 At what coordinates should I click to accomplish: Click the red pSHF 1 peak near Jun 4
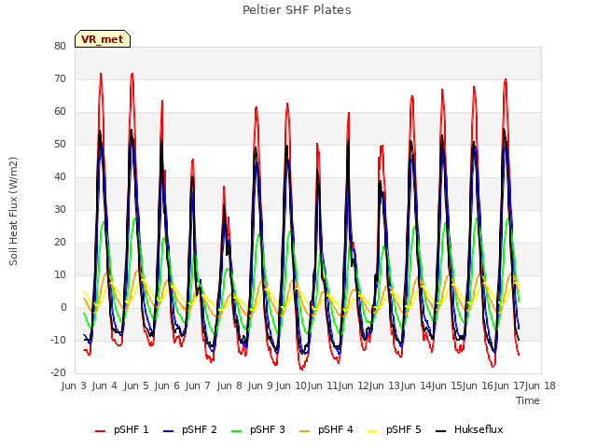coord(101,74)
